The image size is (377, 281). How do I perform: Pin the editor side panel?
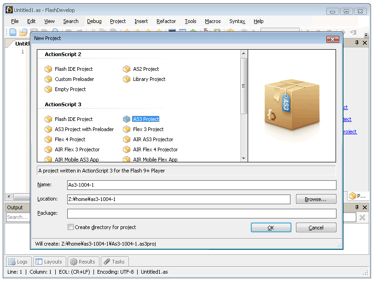[357, 43]
